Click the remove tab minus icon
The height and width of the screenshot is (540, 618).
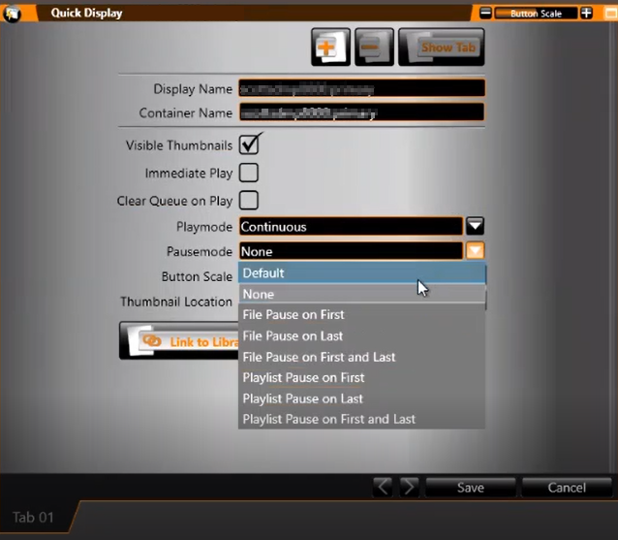point(374,47)
